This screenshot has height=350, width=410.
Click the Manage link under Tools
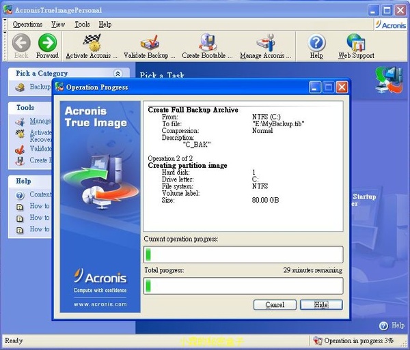(40, 121)
